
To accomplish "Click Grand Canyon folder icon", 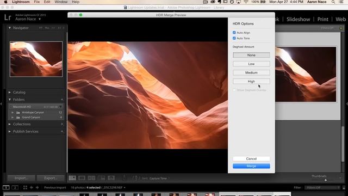I will [x=18, y=118].
